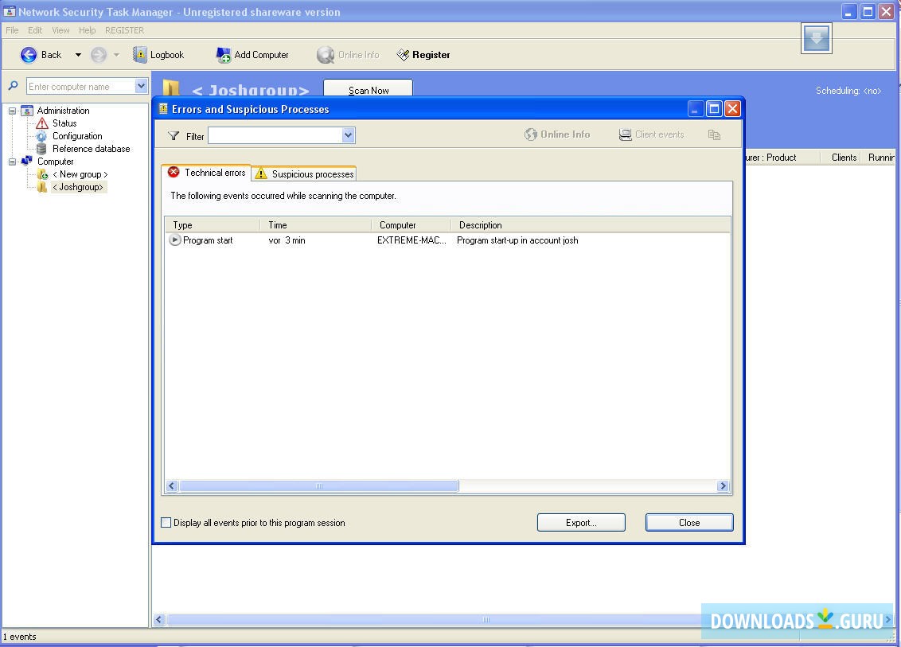Click the Export... button
Image resolution: width=901 pixels, height=647 pixels.
pos(581,522)
